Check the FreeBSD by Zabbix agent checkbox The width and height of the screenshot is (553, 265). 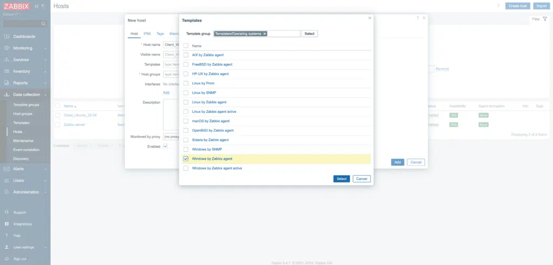186,64
